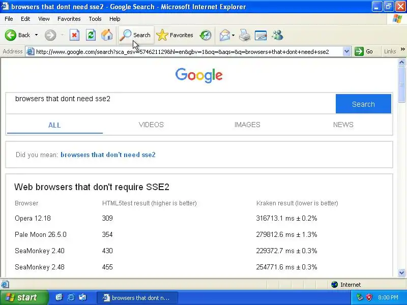Select the 'SeaMonkey 2.48' cell

(40, 267)
